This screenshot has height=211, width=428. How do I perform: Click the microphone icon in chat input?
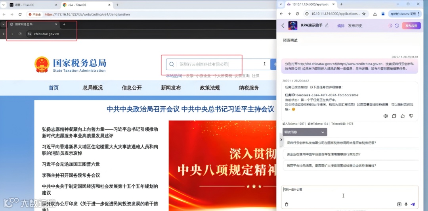pyautogui.click(x=406, y=204)
